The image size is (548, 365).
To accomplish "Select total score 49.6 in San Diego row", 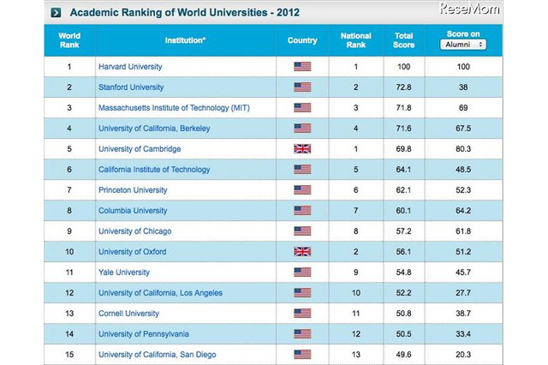I will coord(403,355).
